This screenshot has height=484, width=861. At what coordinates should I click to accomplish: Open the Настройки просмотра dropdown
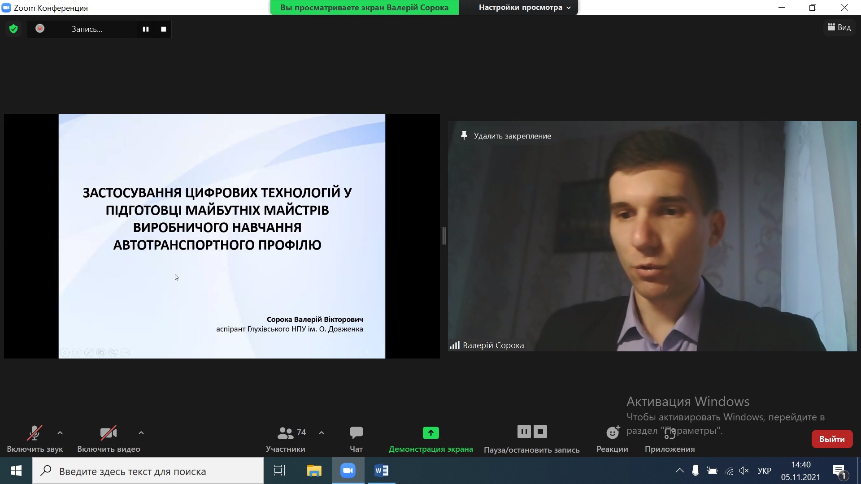coord(524,7)
